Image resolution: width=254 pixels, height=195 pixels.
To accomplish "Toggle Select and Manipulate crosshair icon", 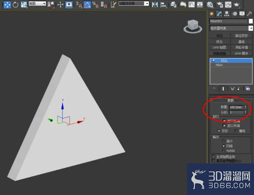I will coord(60,4).
